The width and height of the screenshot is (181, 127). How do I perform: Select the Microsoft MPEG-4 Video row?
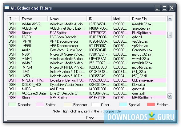[87, 67]
